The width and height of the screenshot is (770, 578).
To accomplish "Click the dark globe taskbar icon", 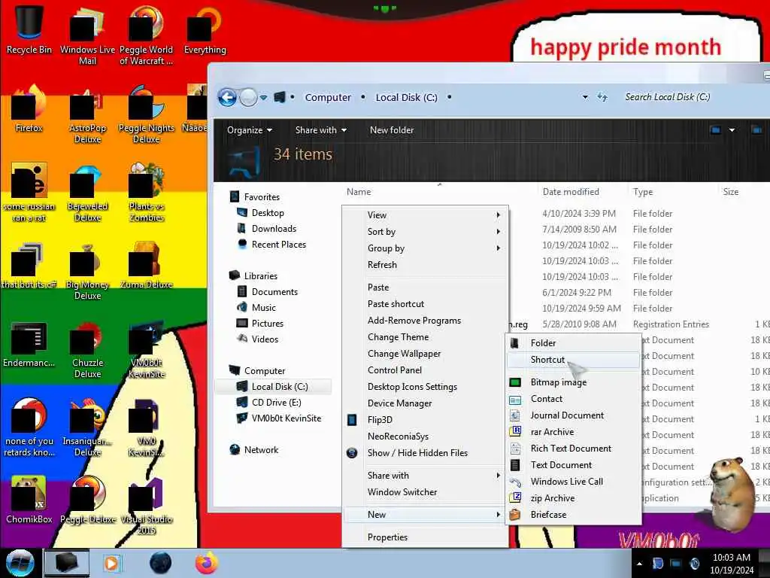I will coord(161,563).
